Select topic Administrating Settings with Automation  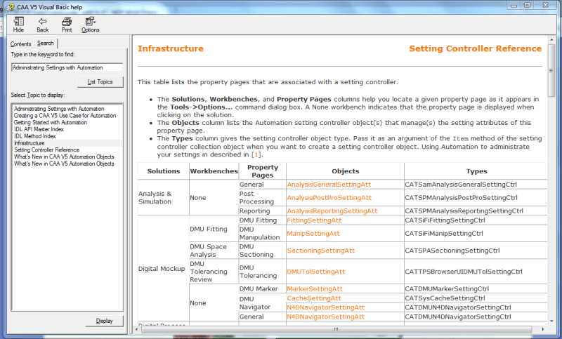pyautogui.click(x=59, y=109)
